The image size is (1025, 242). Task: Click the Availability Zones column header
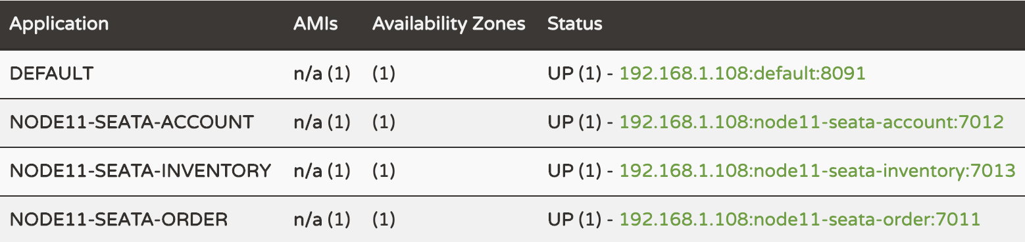pos(449,24)
